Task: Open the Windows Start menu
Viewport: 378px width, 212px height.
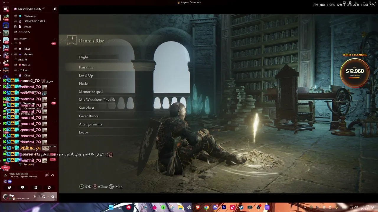Action: [x=111, y=207]
